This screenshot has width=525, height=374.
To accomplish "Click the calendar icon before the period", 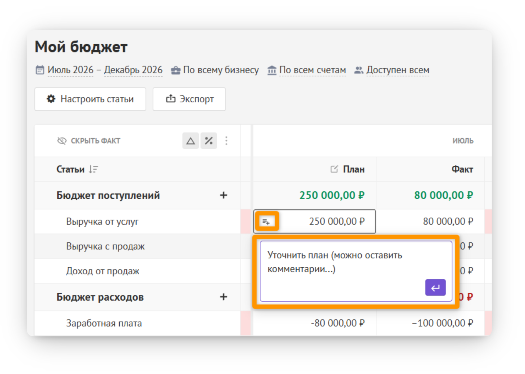I will point(40,70).
